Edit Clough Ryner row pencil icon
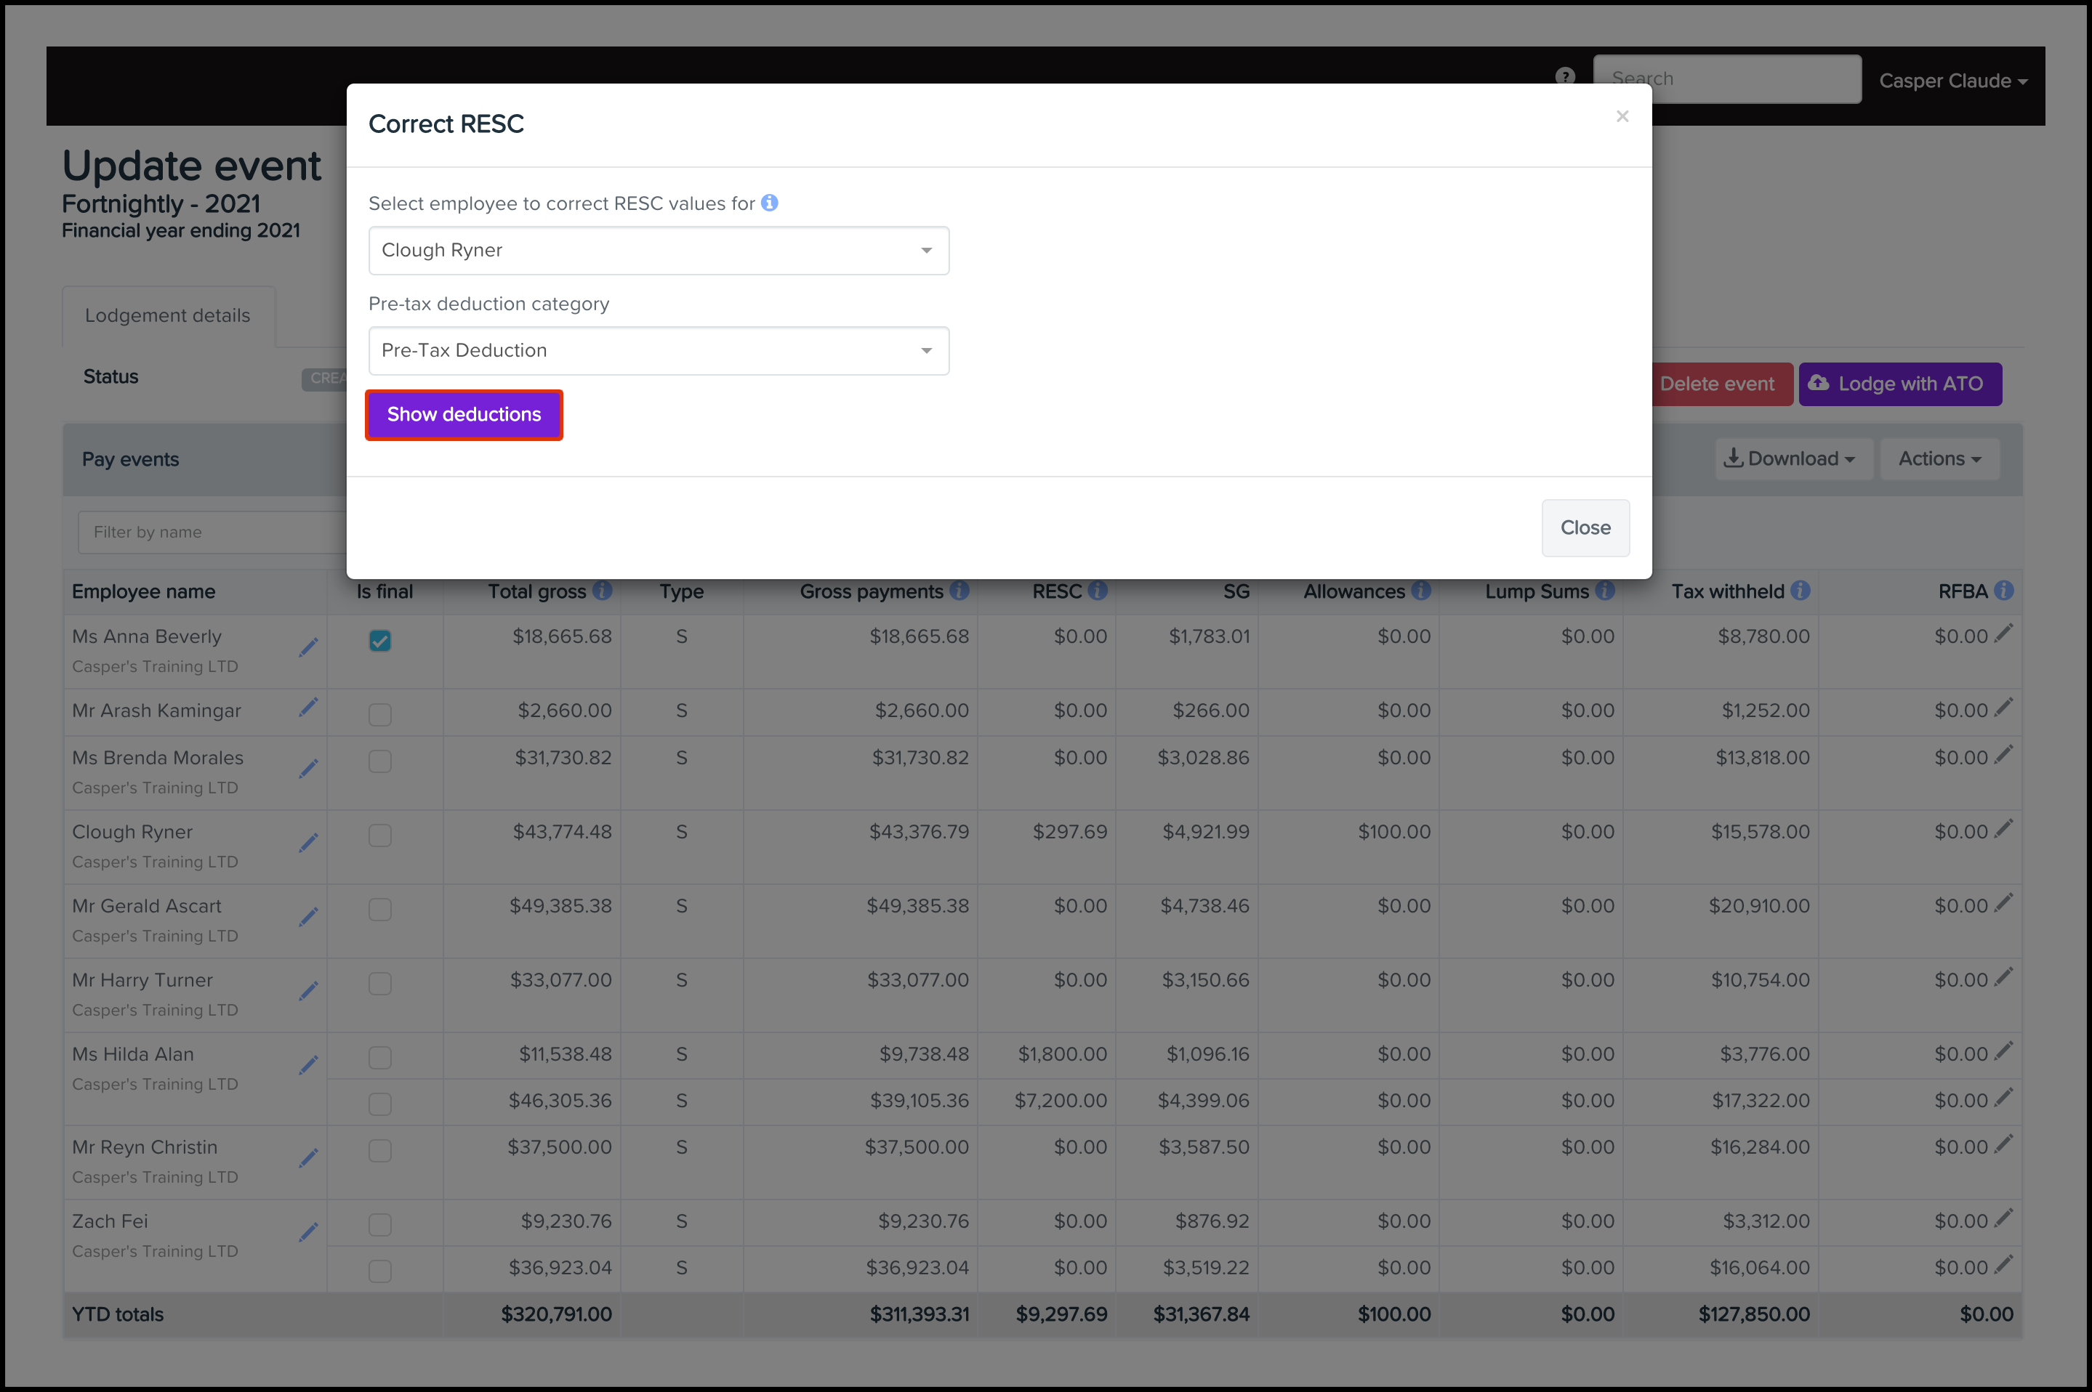The width and height of the screenshot is (2092, 1392). (x=308, y=843)
